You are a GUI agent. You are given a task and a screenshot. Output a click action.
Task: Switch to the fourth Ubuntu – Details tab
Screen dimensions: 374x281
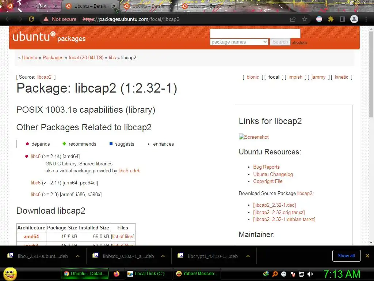[x=206, y=6]
